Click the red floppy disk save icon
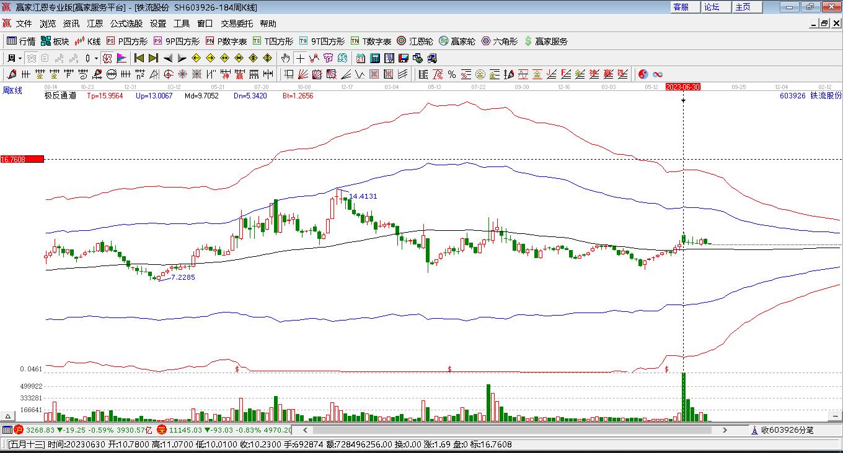 (404, 58)
